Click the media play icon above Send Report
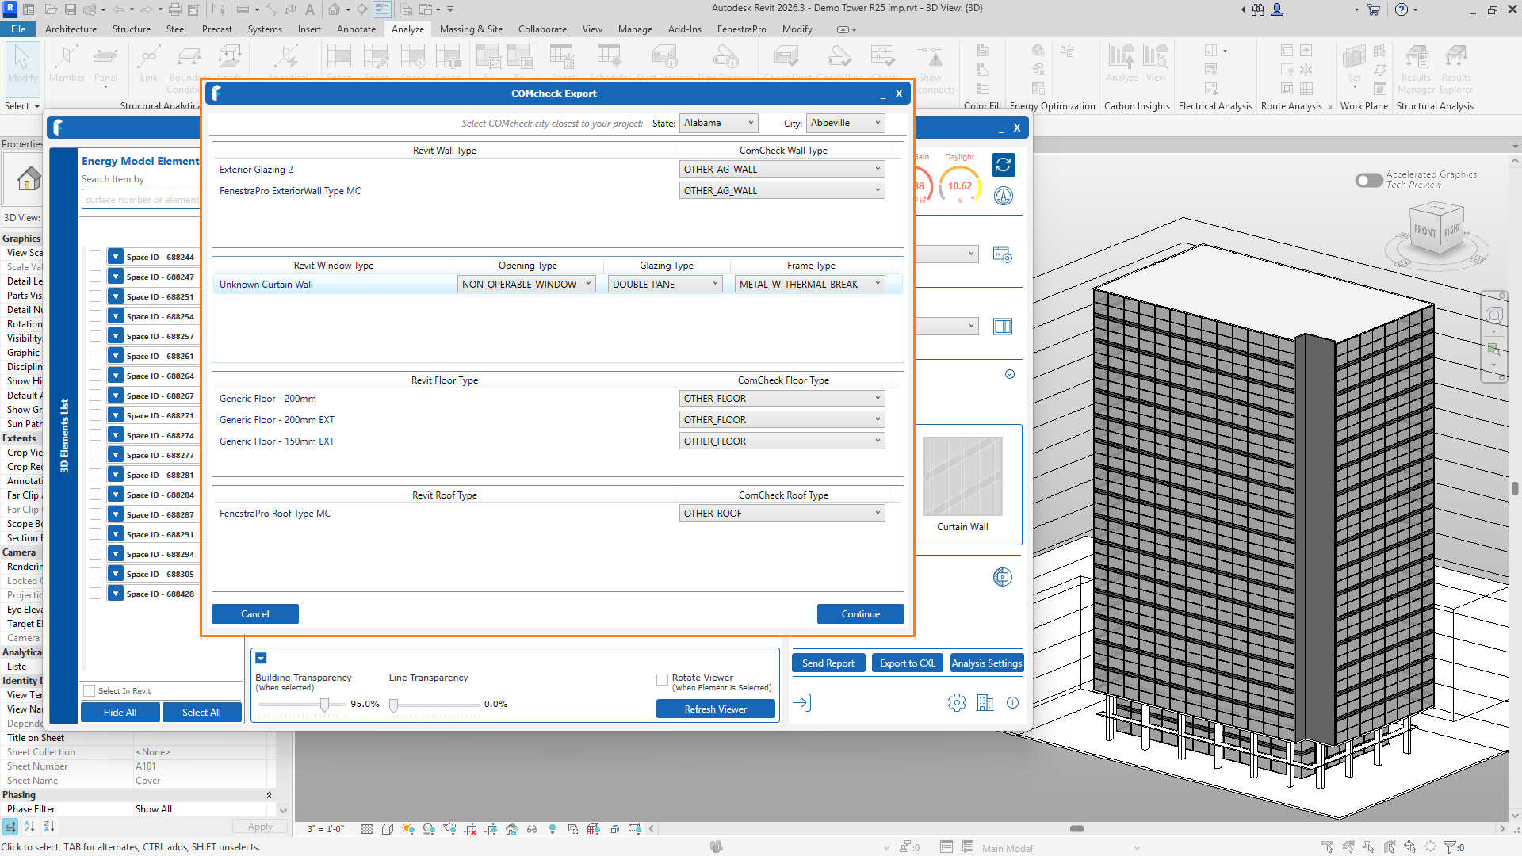The height and width of the screenshot is (856, 1522). [1003, 577]
